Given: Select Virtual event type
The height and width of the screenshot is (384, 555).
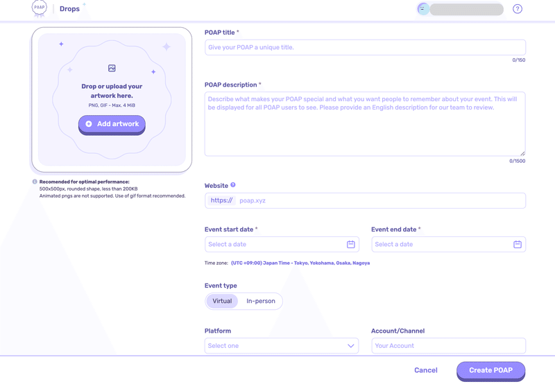Looking at the screenshot, I should [222, 302].
